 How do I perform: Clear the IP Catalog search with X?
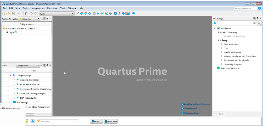pyautogui.click(x=255, y=23)
